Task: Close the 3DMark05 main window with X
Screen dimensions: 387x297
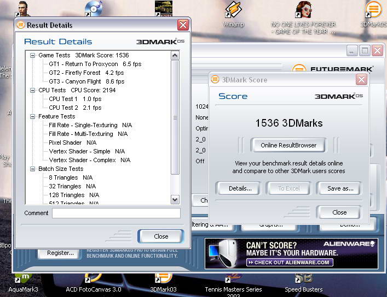Action: point(378,51)
